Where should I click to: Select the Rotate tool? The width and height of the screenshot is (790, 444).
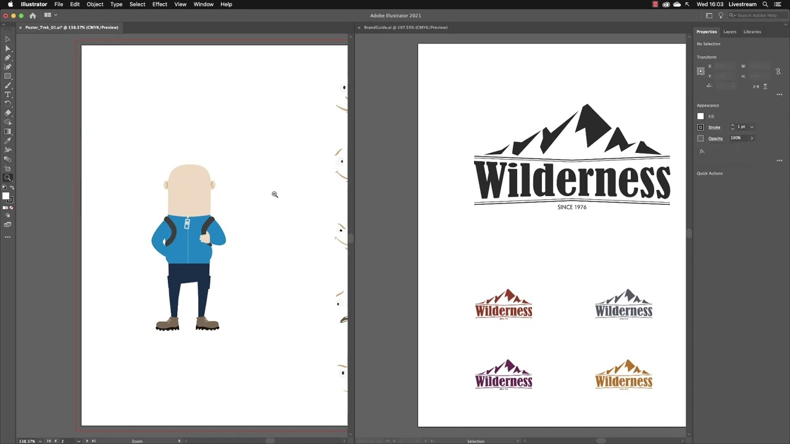tap(7, 104)
